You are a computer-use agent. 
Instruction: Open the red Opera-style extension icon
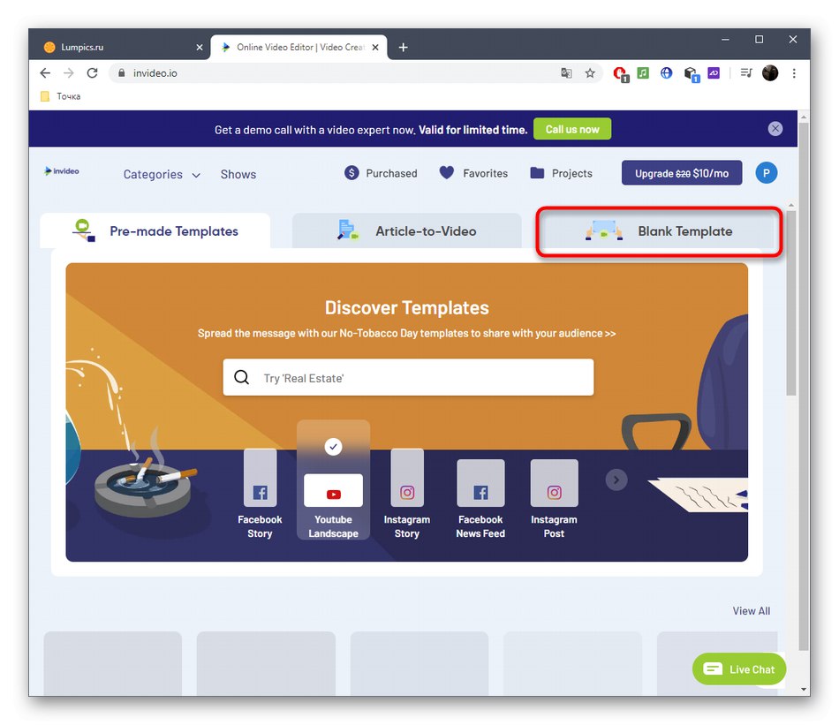point(620,73)
